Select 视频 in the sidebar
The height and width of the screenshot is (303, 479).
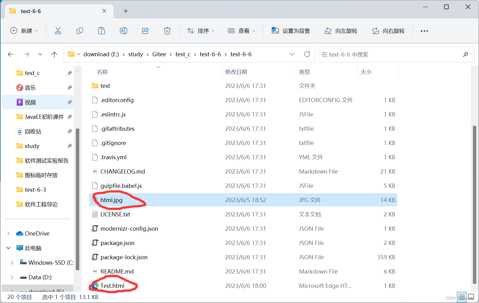[x=38, y=102]
